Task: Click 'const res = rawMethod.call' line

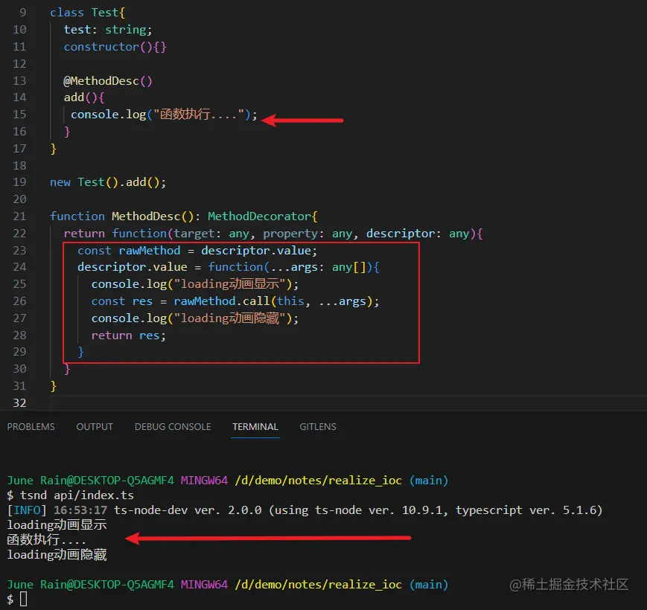Action: coord(235,301)
